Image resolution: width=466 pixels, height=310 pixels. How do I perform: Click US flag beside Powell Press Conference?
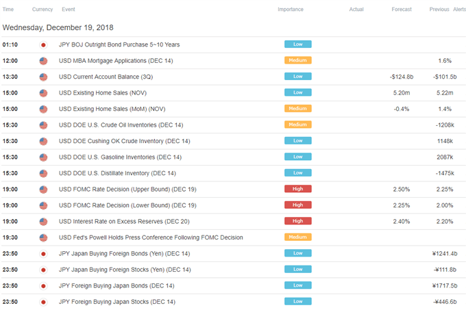[x=43, y=237]
